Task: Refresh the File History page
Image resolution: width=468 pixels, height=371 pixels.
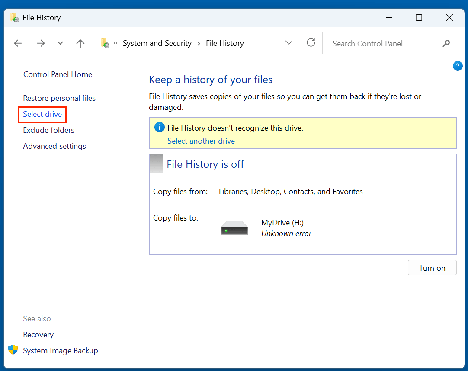Action: 311,43
